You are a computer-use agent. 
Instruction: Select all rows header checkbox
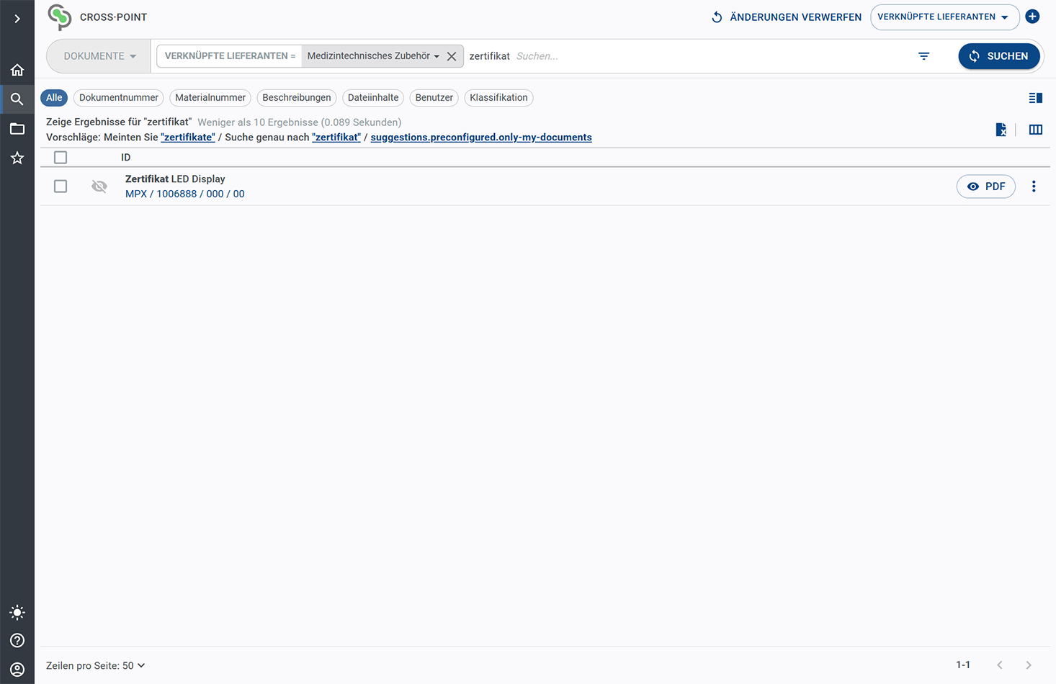point(61,158)
